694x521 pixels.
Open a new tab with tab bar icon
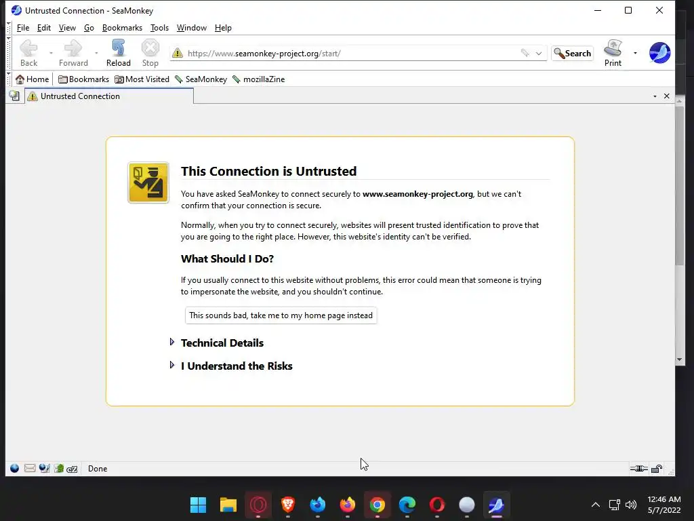[x=15, y=96]
